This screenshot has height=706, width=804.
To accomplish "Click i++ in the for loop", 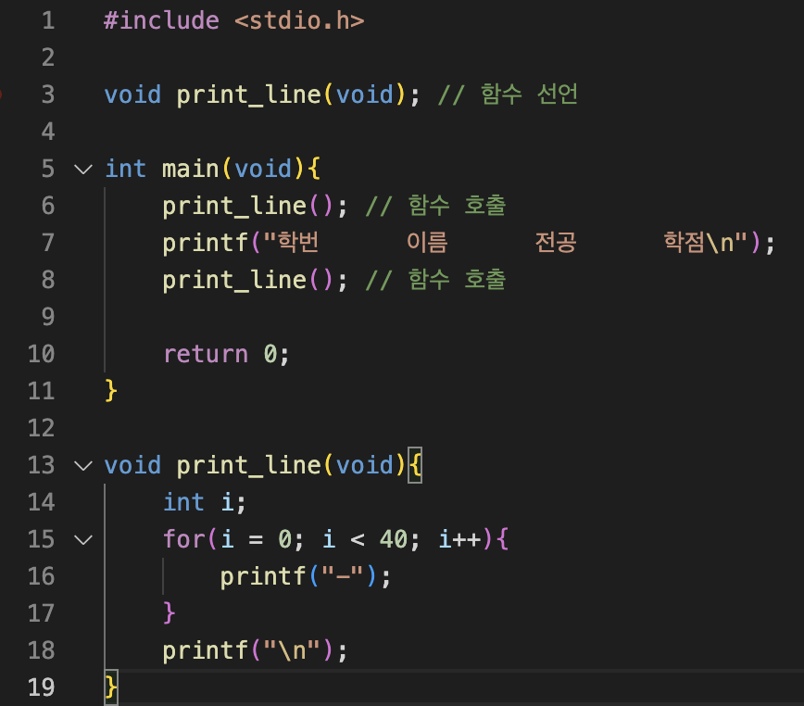I will tap(460, 539).
